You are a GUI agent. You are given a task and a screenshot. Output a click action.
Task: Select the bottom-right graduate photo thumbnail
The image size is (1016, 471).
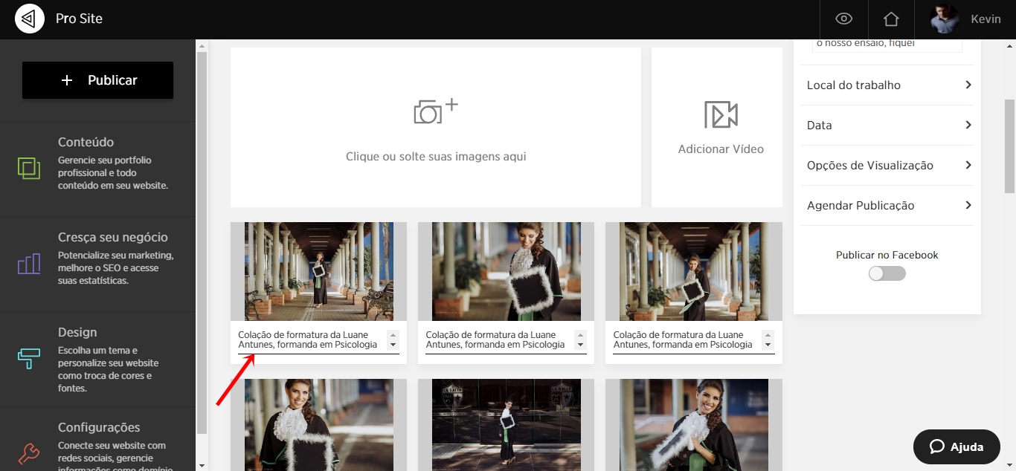pos(693,425)
